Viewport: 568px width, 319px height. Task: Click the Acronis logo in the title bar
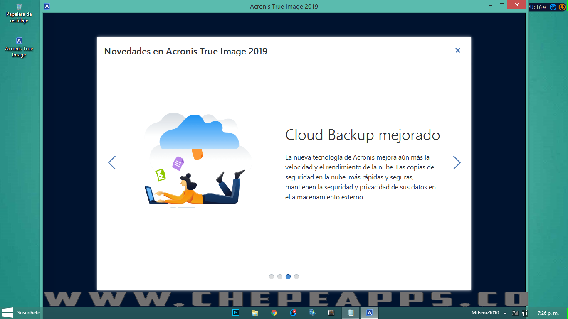[x=47, y=6]
